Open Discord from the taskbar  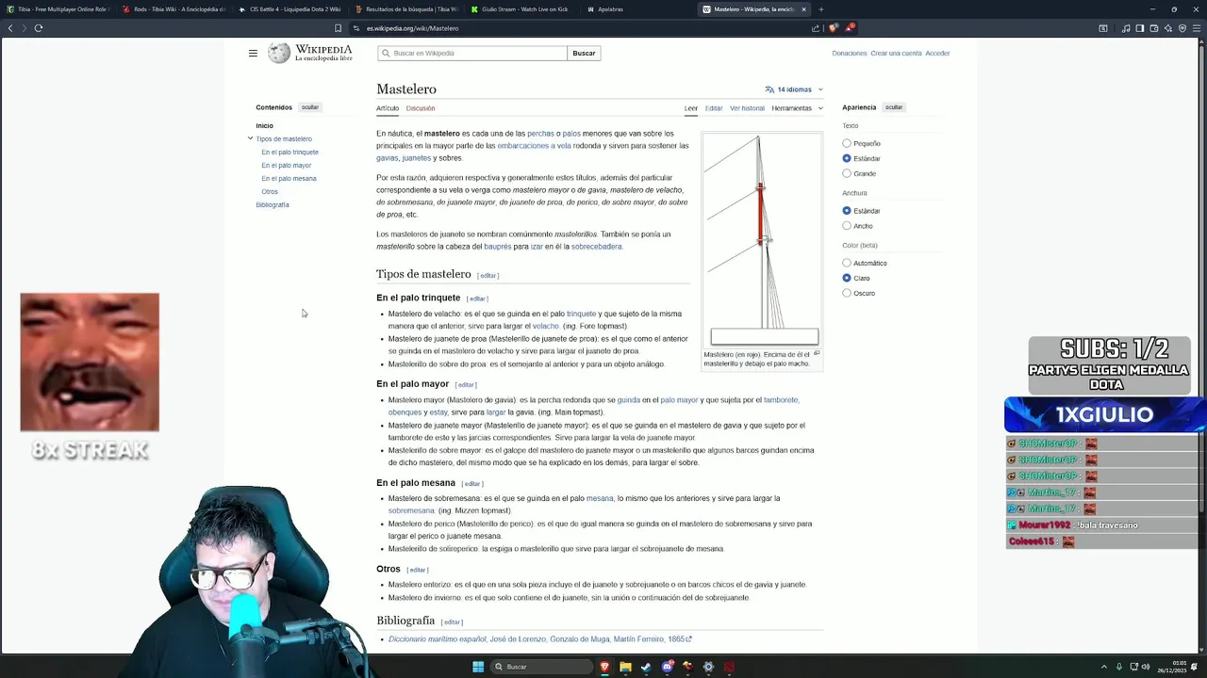point(667,667)
